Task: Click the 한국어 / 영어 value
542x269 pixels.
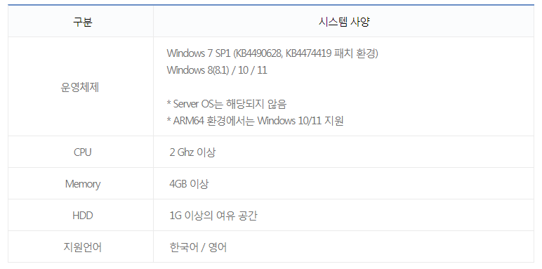Action: [x=198, y=247]
